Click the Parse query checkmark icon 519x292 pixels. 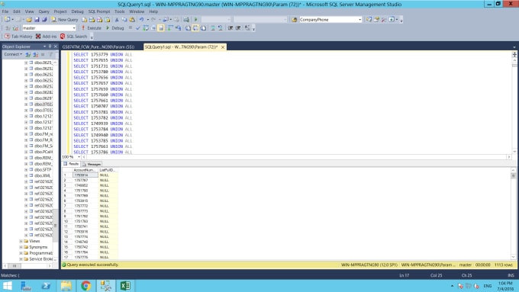[x=138, y=28]
